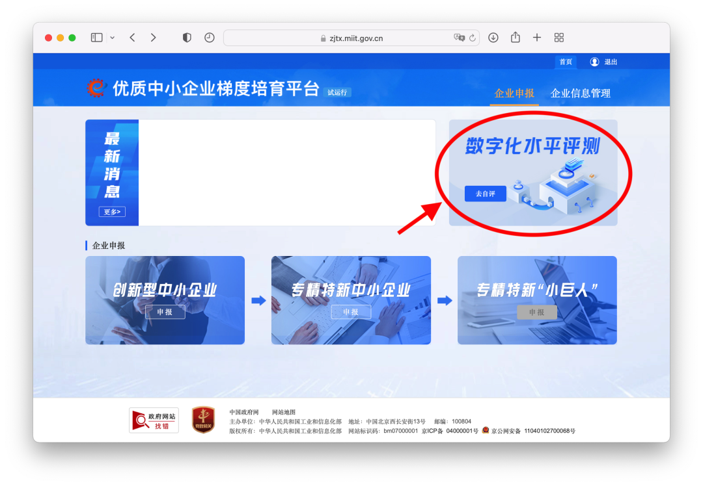Screen dimensions: 703x486
Task: Open 更多> in the 最新消息 panel
Action: click(112, 212)
